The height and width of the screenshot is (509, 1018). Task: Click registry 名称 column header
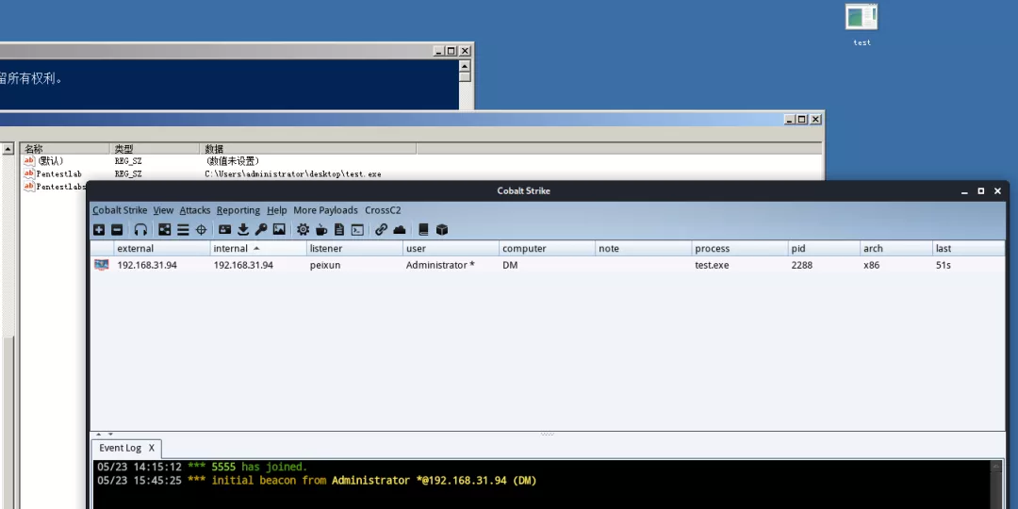pyautogui.click(x=65, y=149)
